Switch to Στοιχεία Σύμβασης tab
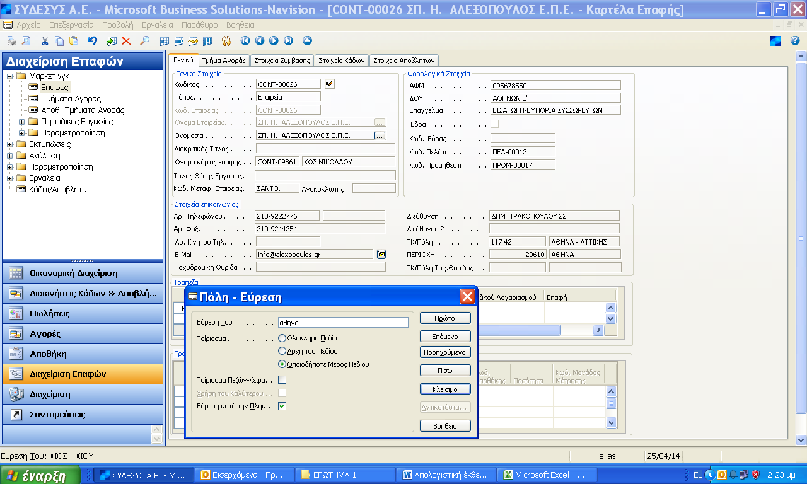The width and height of the screenshot is (807, 484). [x=282, y=61]
